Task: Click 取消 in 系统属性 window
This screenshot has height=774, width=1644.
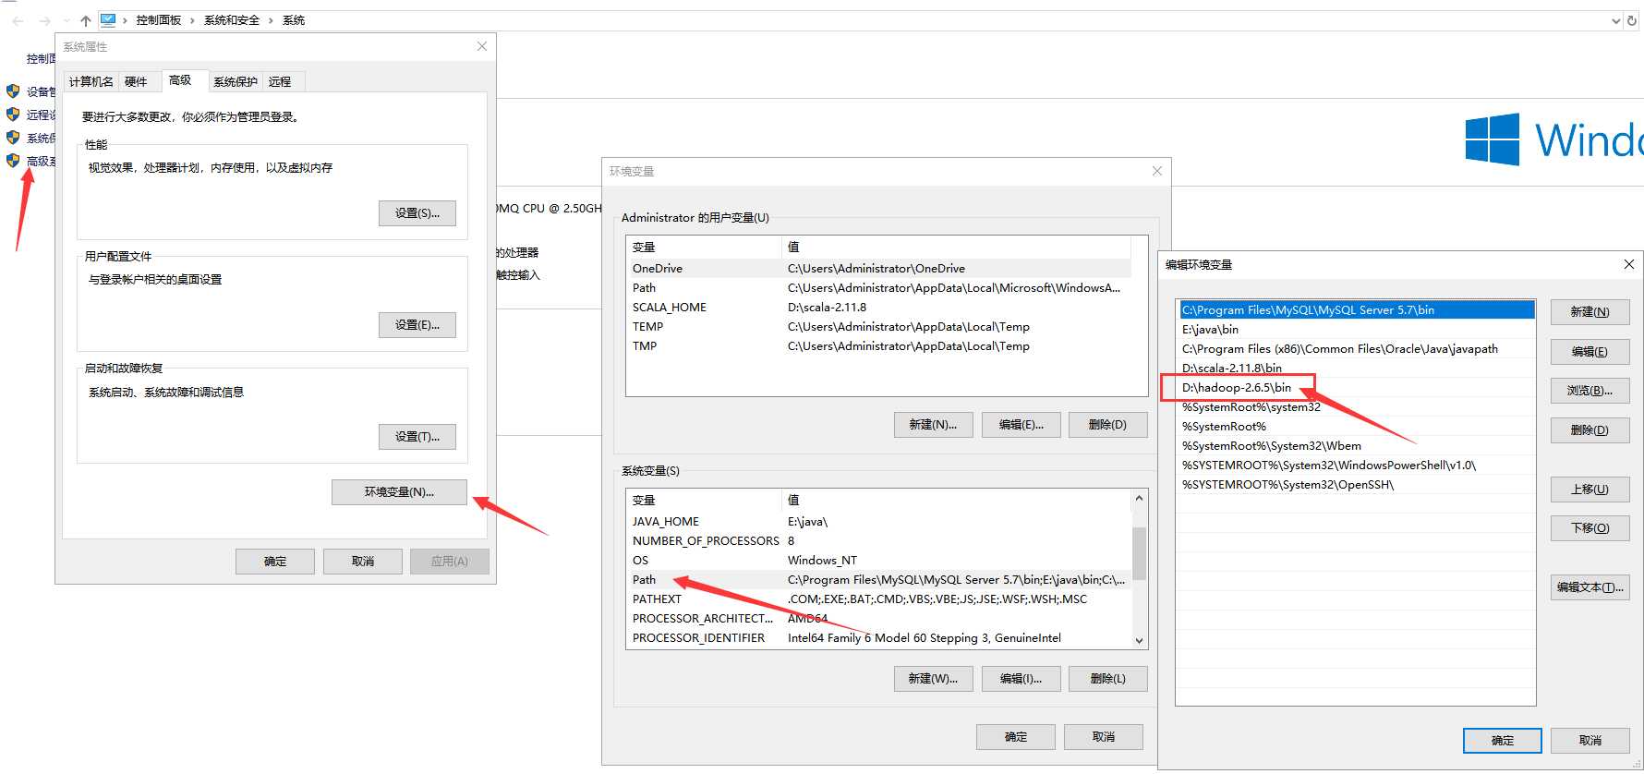Action: [363, 562]
